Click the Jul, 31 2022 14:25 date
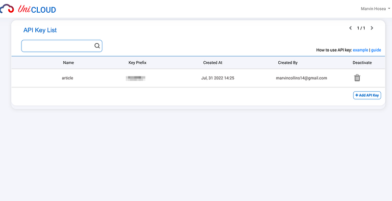This screenshot has height=201, width=392. 218,78
